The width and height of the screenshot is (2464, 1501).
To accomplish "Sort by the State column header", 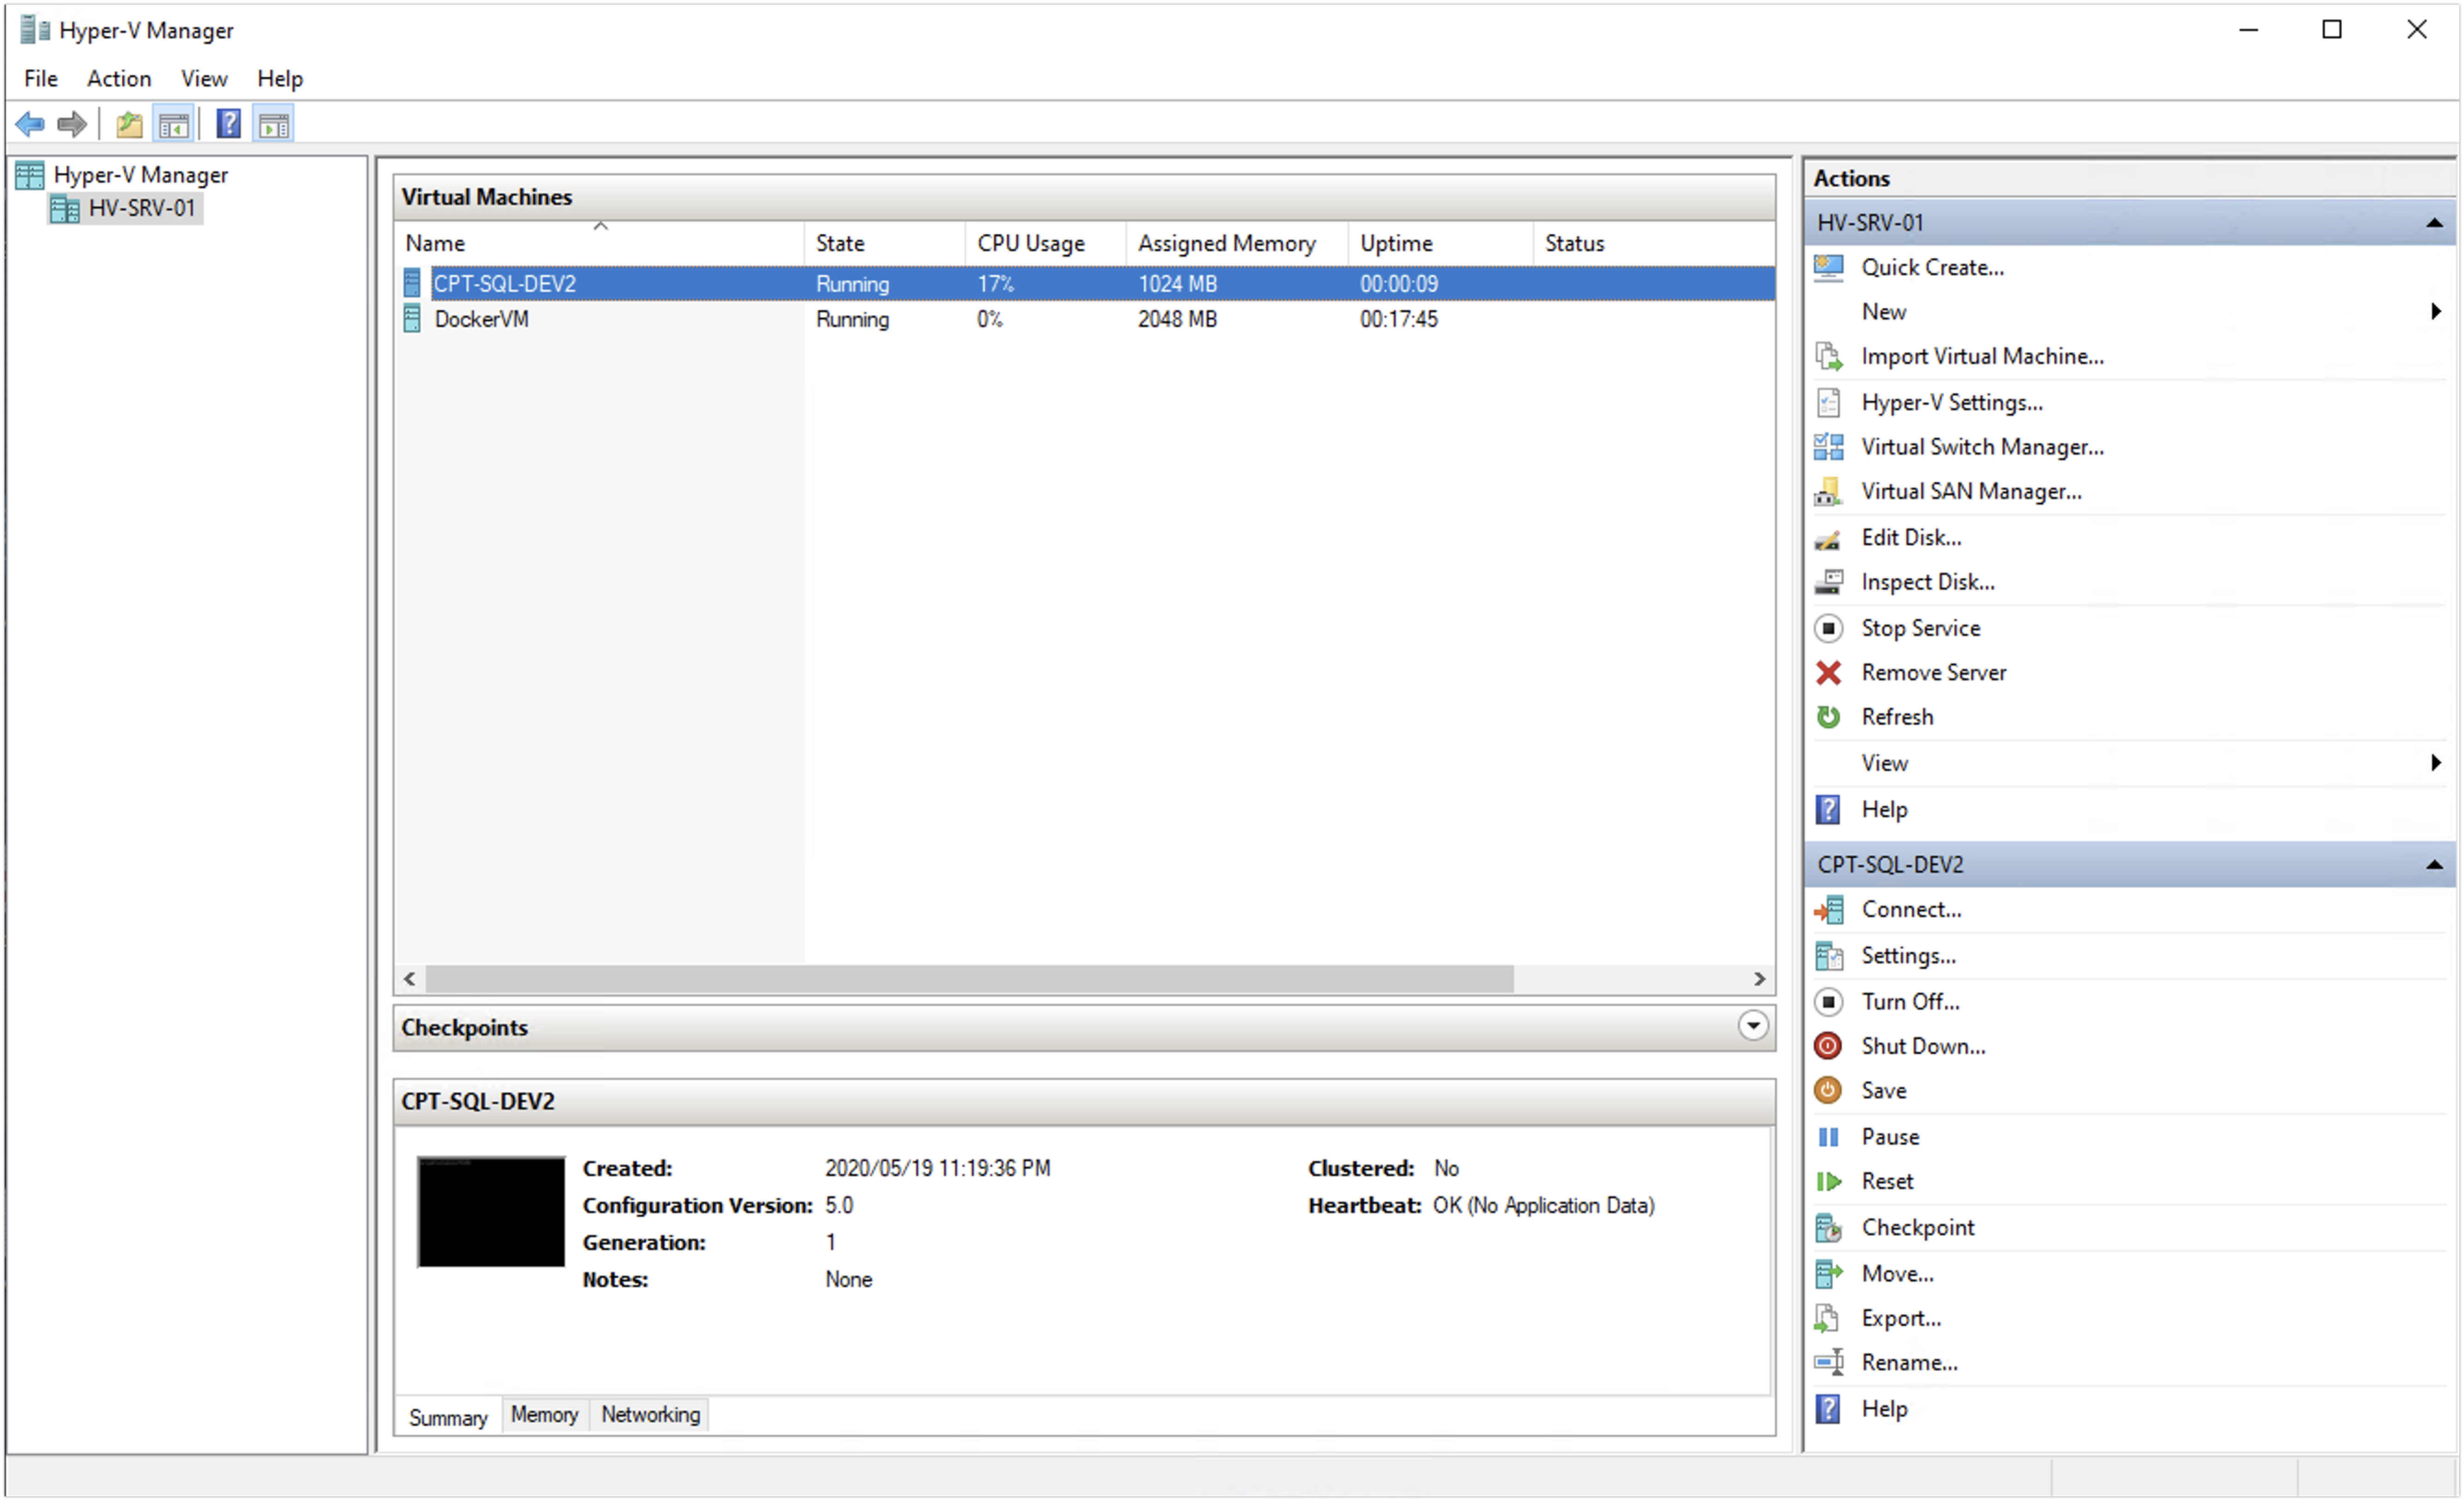I will tap(885, 243).
